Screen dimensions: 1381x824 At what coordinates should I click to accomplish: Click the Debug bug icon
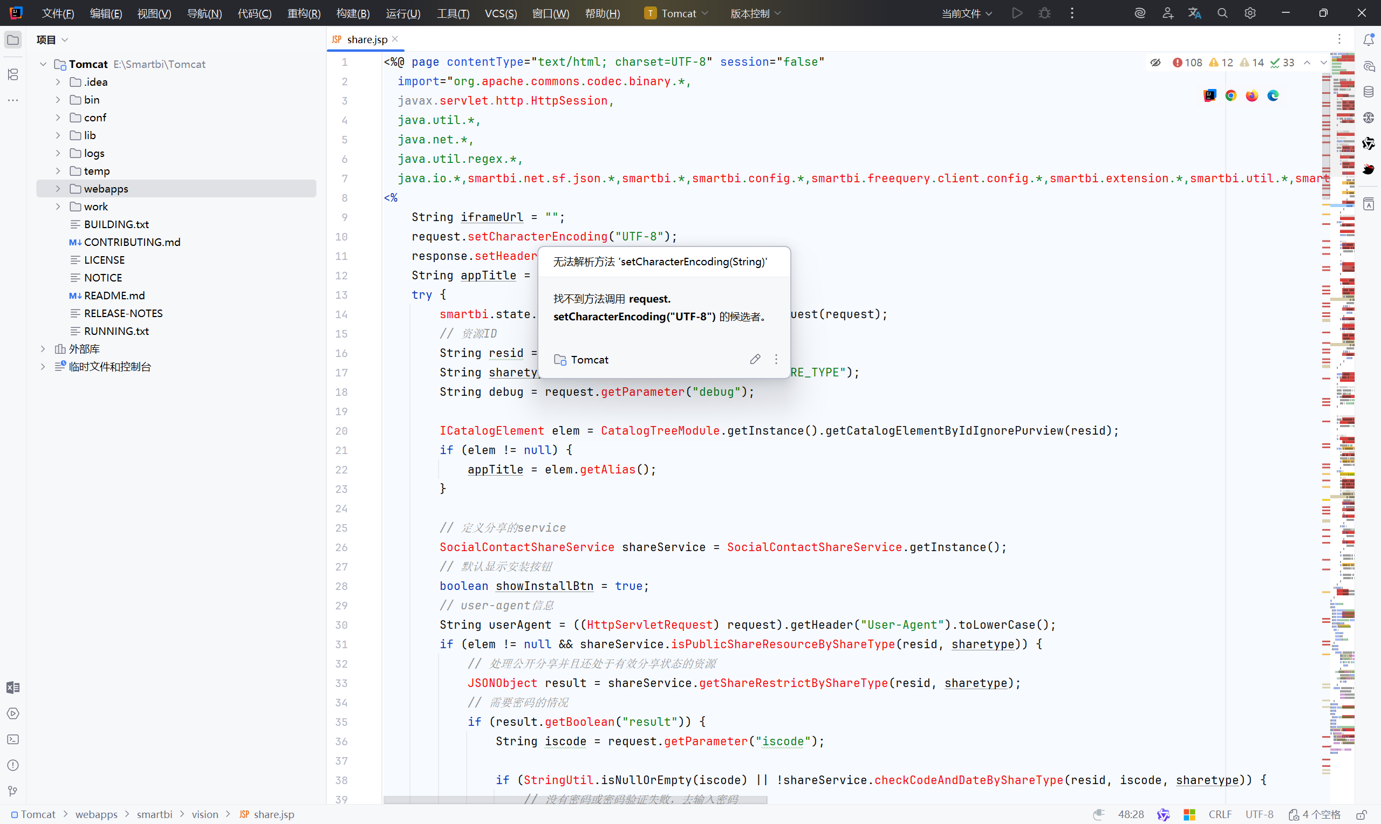[x=1044, y=13]
